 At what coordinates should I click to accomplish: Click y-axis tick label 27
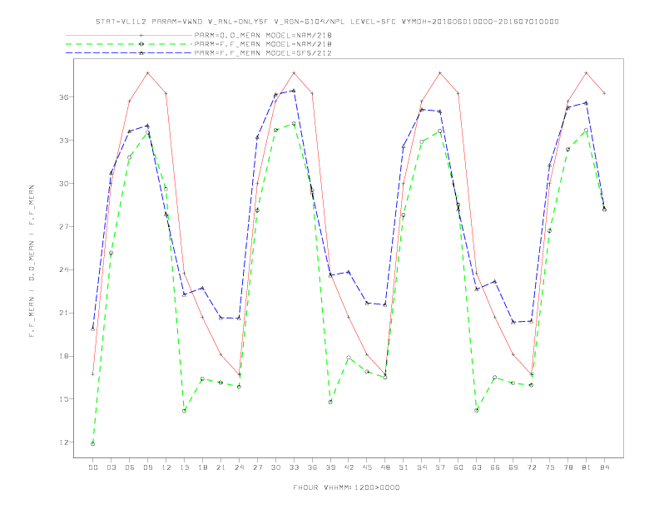(x=63, y=226)
